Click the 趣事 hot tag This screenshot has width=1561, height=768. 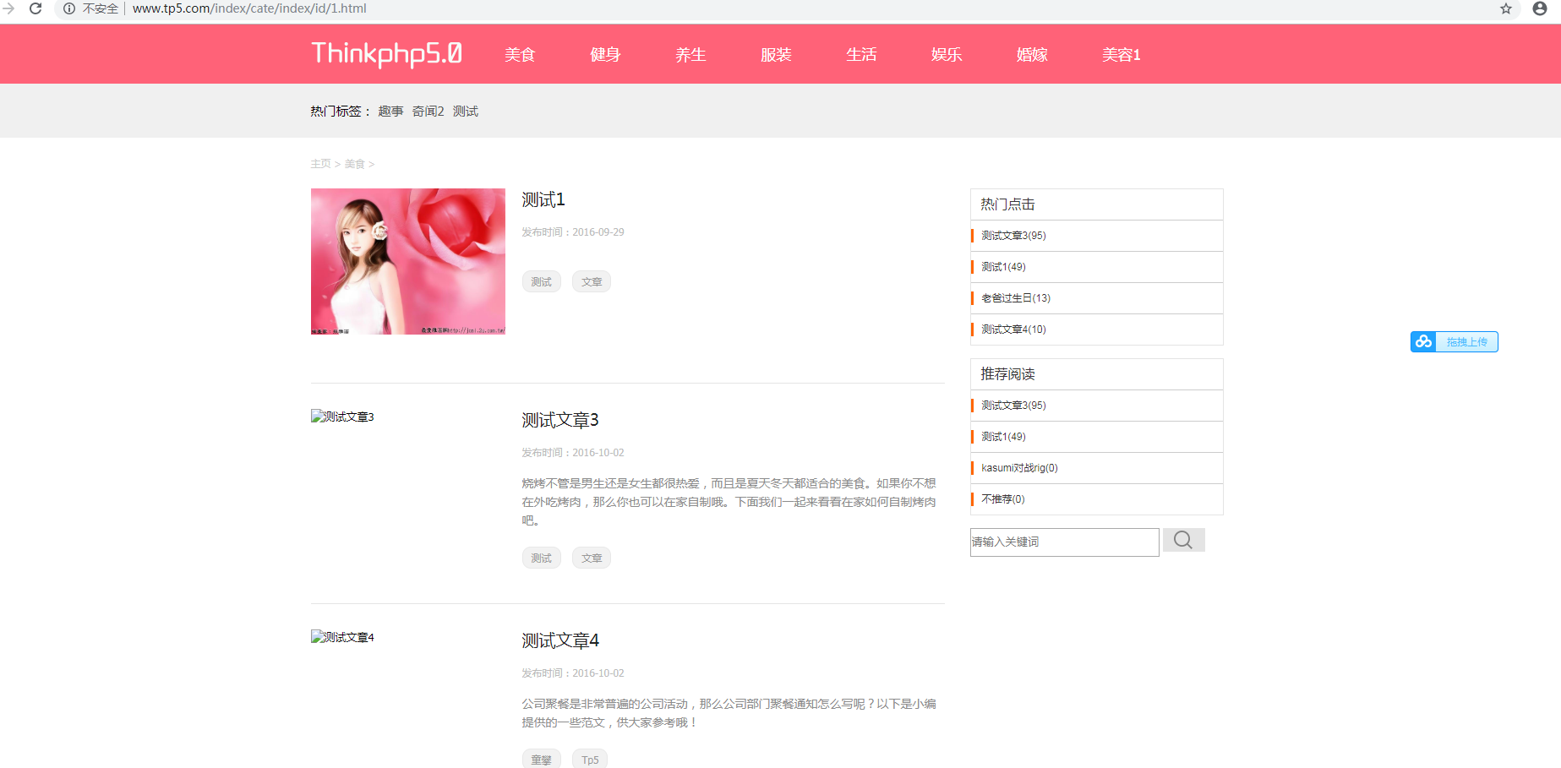(390, 111)
